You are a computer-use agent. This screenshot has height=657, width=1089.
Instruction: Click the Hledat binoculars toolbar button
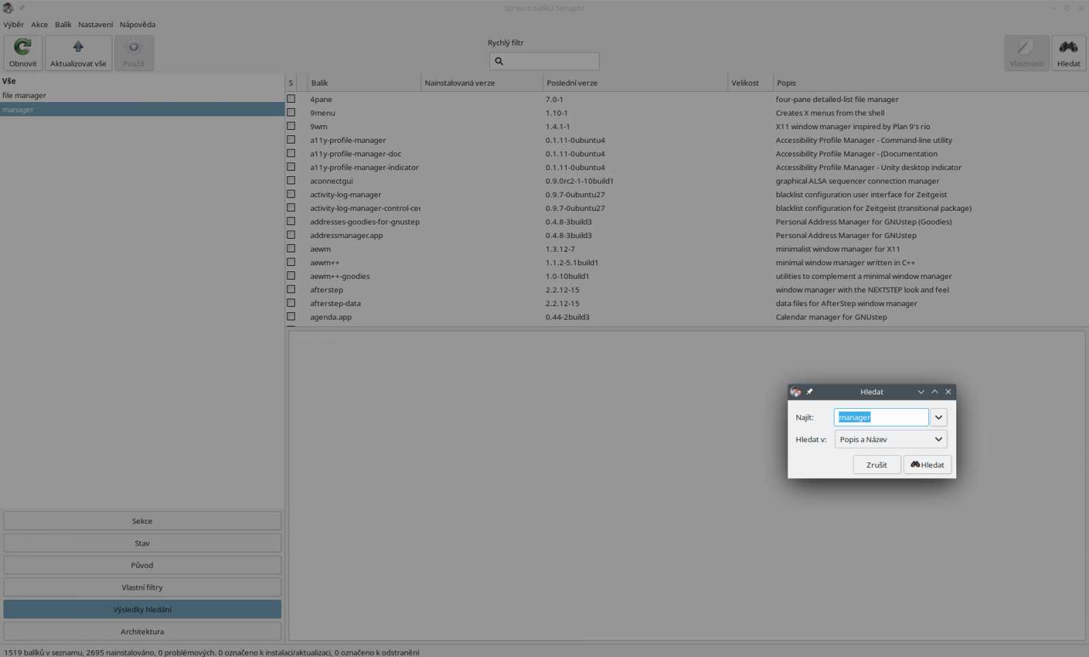1069,53
